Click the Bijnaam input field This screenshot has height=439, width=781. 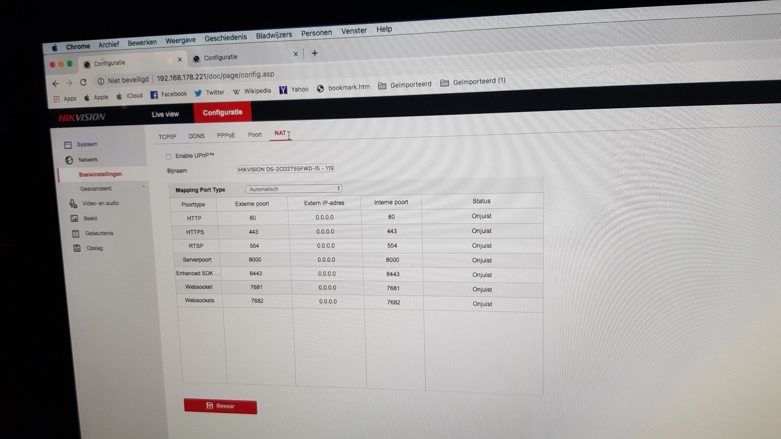click(x=285, y=169)
